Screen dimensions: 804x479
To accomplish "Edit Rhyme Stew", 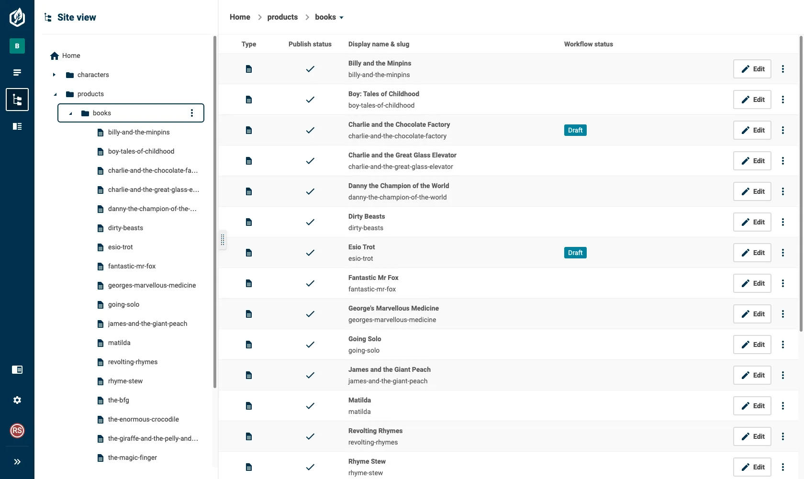I will click(752, 467).
